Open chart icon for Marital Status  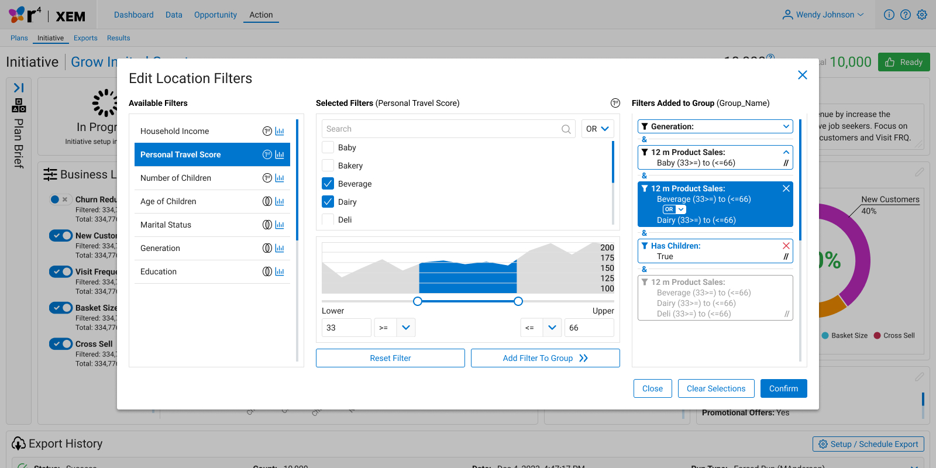click(x=280, y=225)
